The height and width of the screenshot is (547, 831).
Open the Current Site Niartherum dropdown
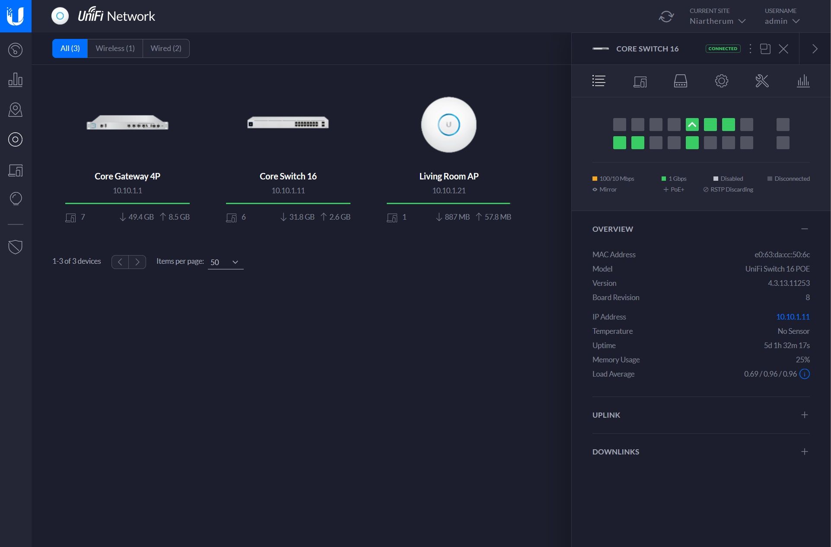(717, 21)
